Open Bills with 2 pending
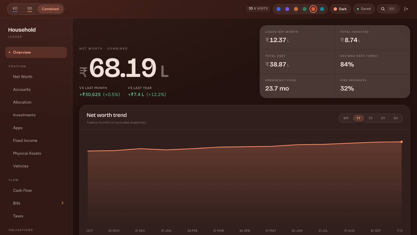 [x=36, y=203]
